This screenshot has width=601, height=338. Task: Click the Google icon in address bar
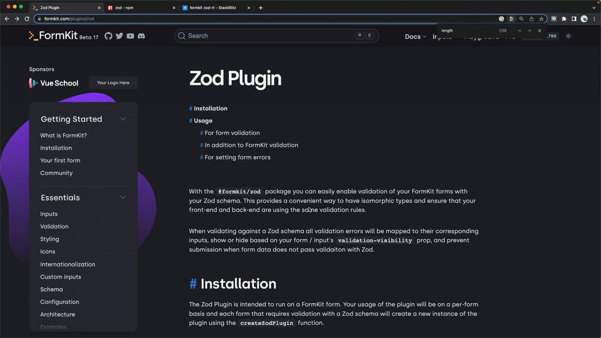[501, 19]
